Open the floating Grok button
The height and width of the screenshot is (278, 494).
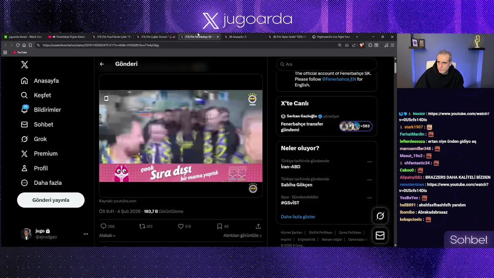point(380,216)
